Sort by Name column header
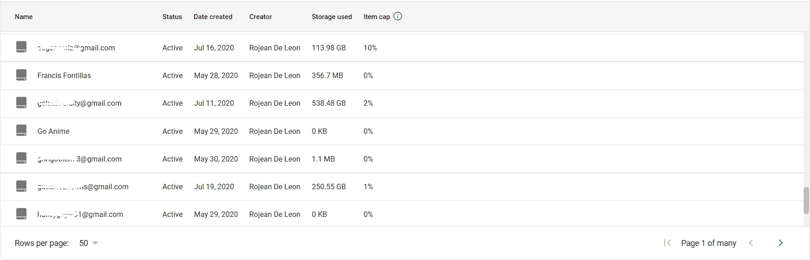The width and height of the screenshot is (810, 260). click(x=24, y=17)
